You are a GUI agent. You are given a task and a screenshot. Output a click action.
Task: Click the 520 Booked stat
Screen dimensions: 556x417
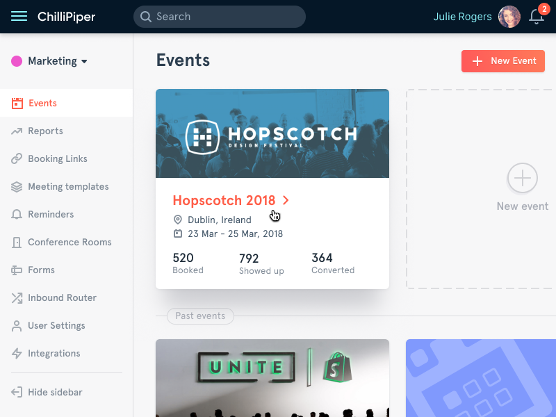click(188, 263)
